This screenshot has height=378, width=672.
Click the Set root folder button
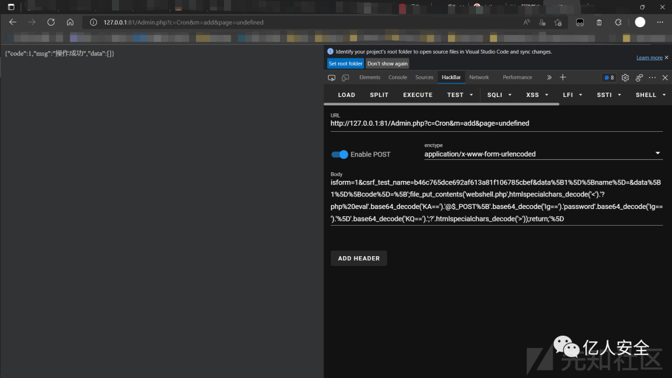tap(345, 63)
